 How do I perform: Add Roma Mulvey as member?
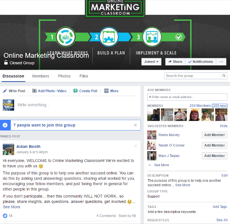214,135
